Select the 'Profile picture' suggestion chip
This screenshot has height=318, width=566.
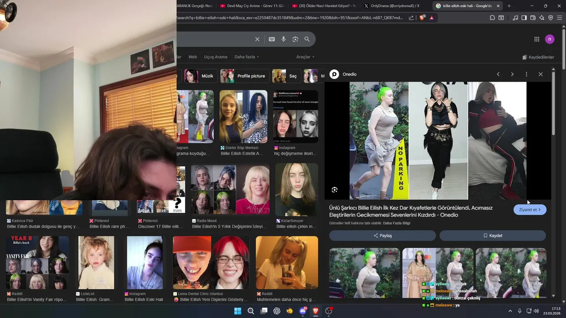(x=245, y=76)
